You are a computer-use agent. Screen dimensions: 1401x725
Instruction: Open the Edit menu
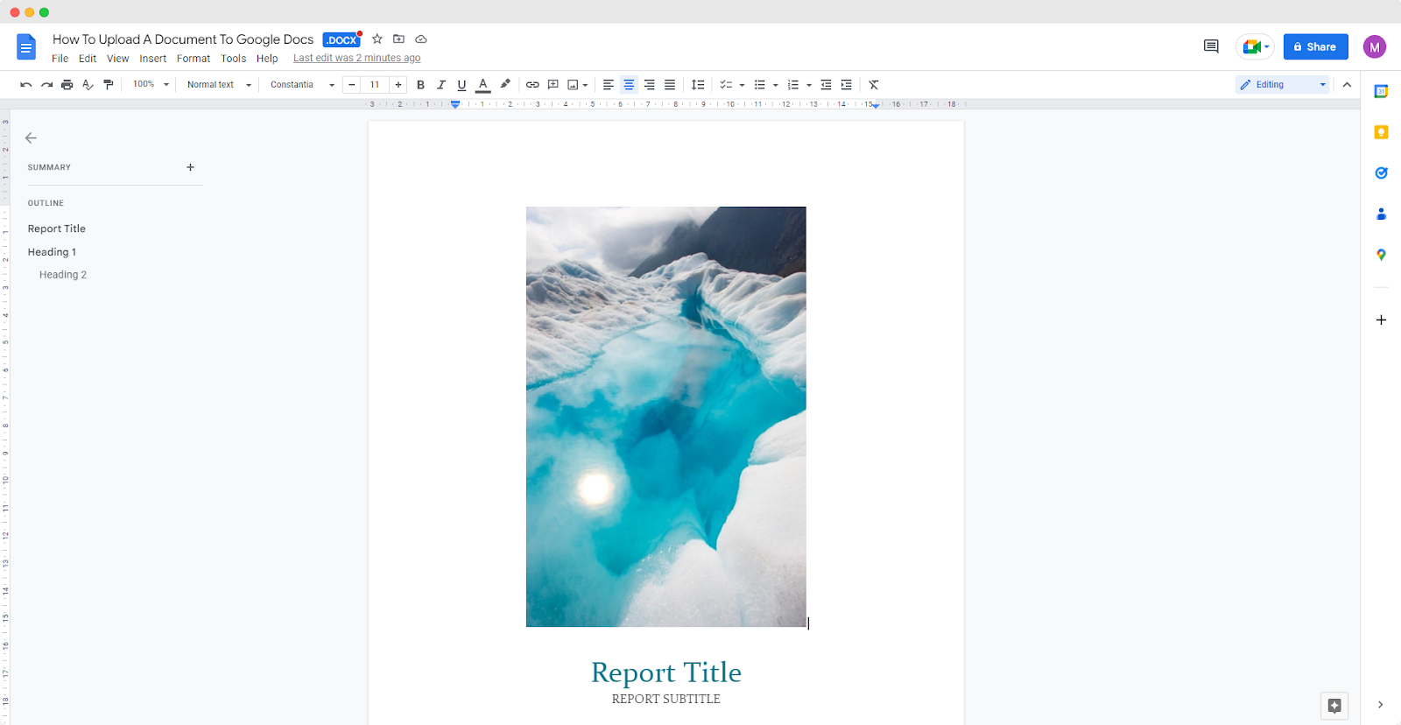[88, 59]
